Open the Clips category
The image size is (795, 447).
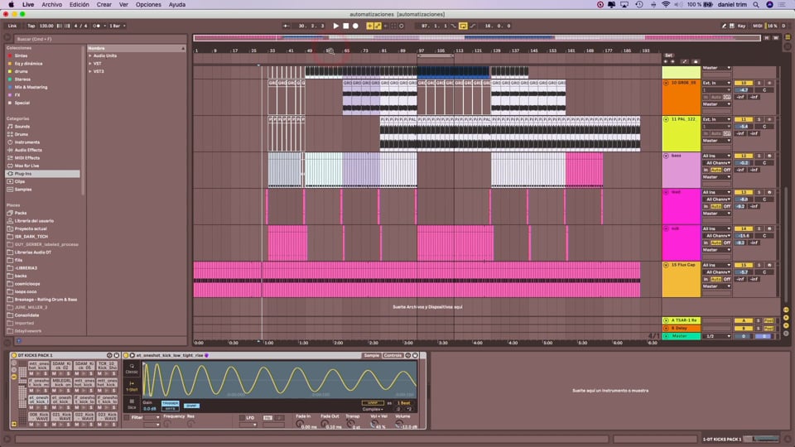click(x=19, y=181)
